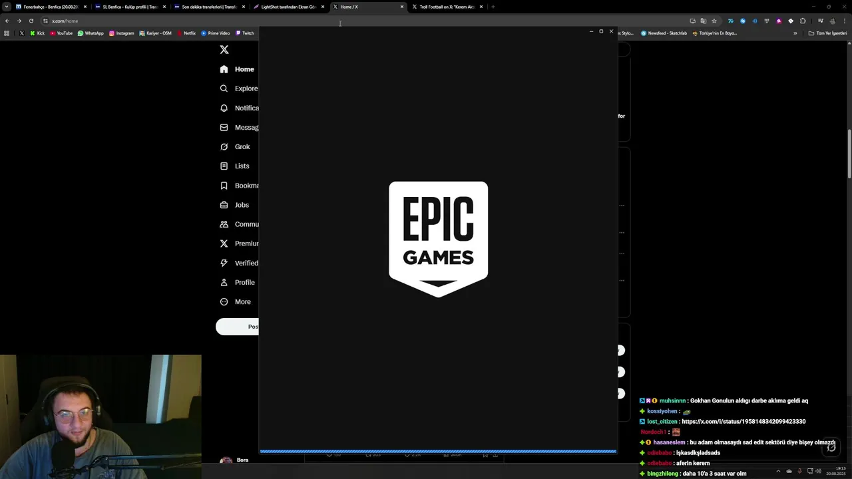Open the browser profile avatar
Screen dimensions: 852x479
pyautogui.click(x=832, y=21)
